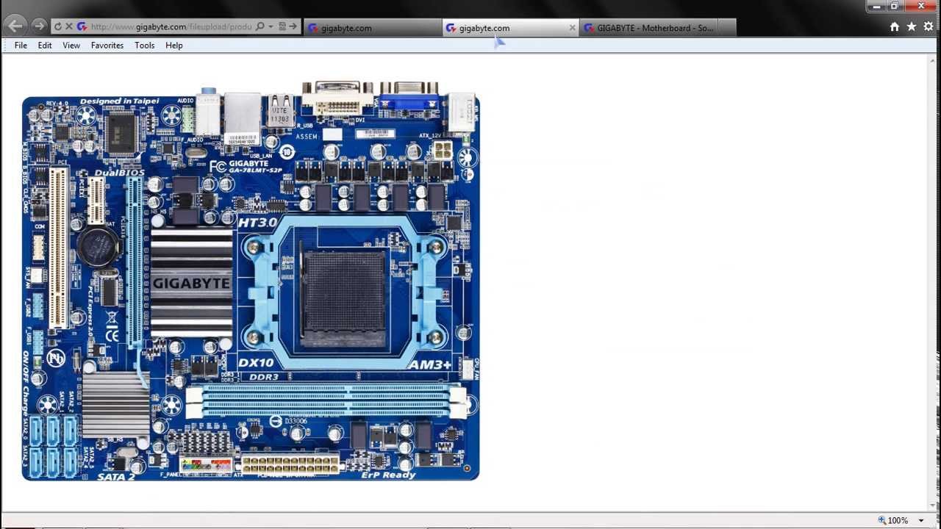Open the Help menu
This screenshot has width=941, height=529.
click(174, 46)
